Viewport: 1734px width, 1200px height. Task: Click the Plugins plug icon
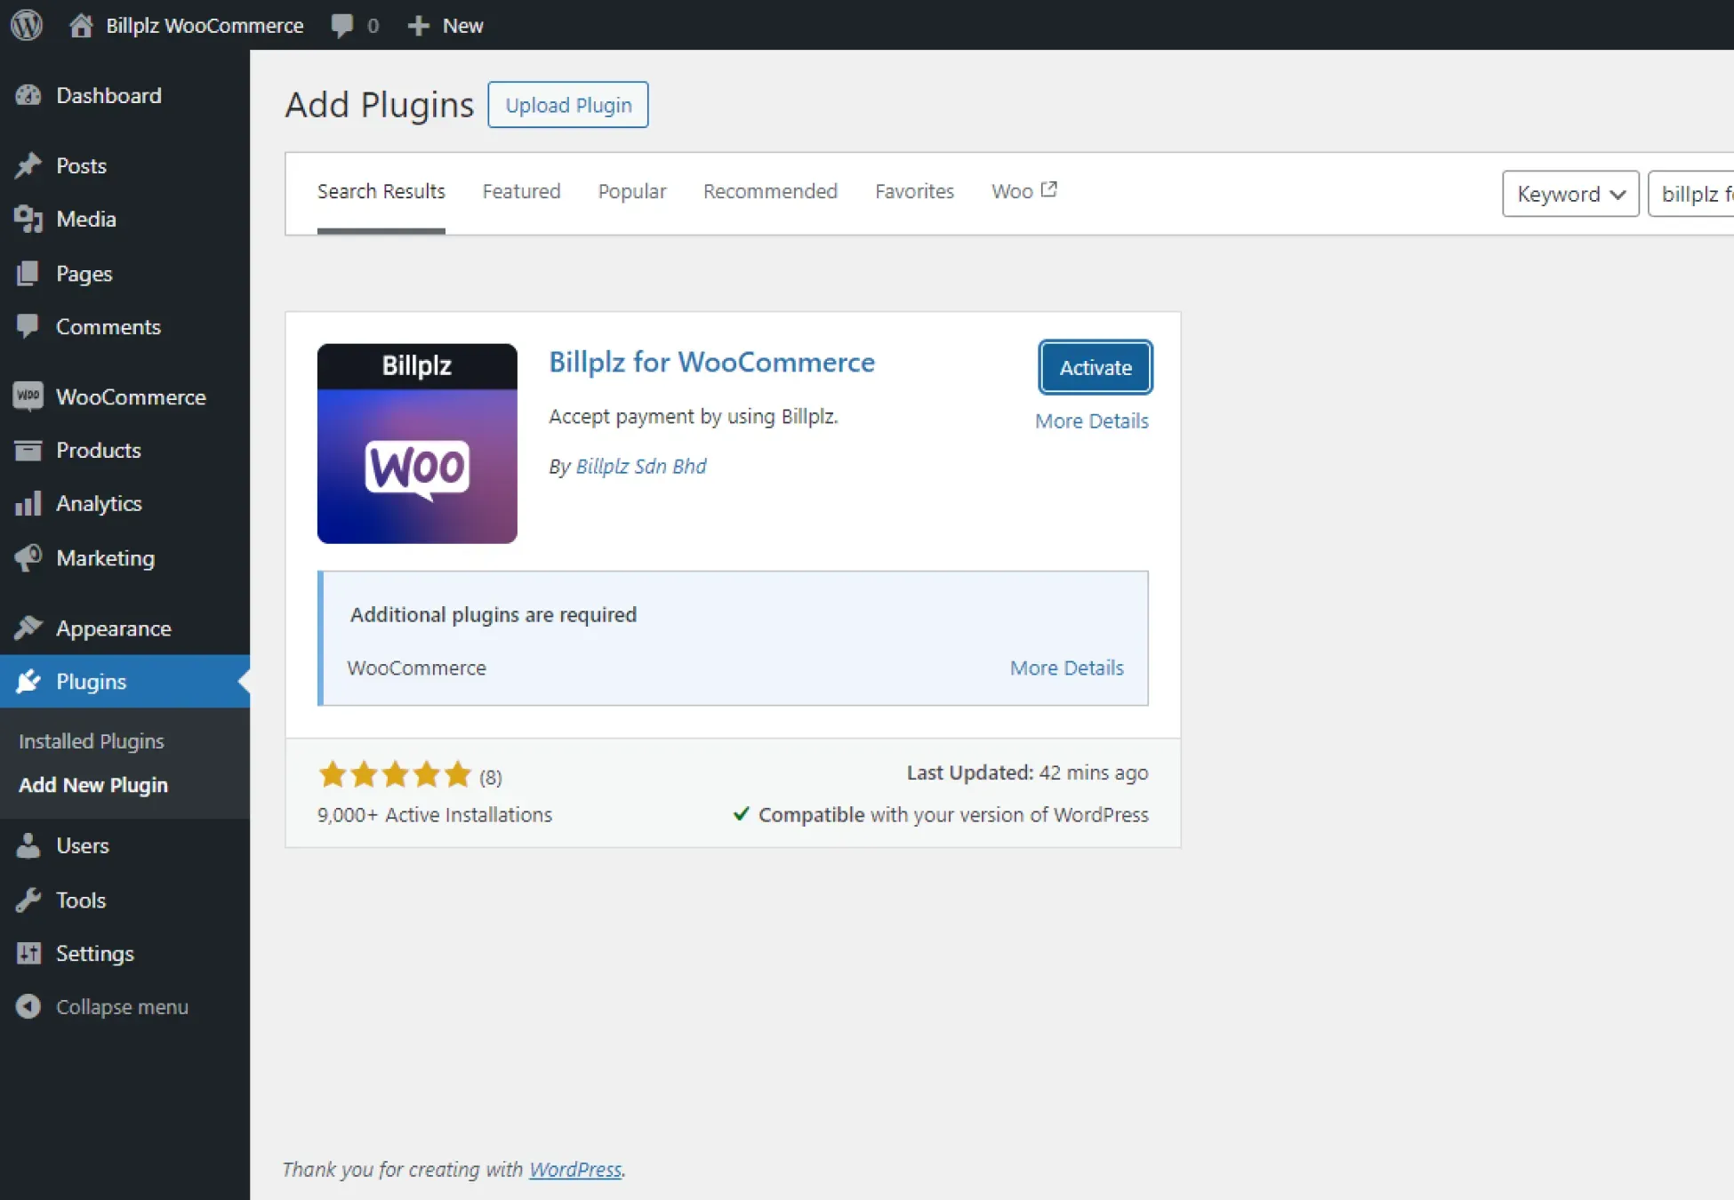pyautogui.click(x=28, y=681)
